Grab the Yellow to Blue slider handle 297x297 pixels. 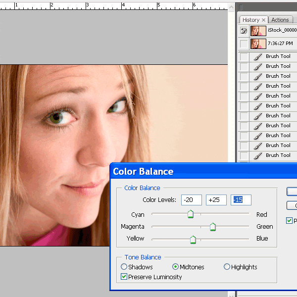tap(193, 240)
